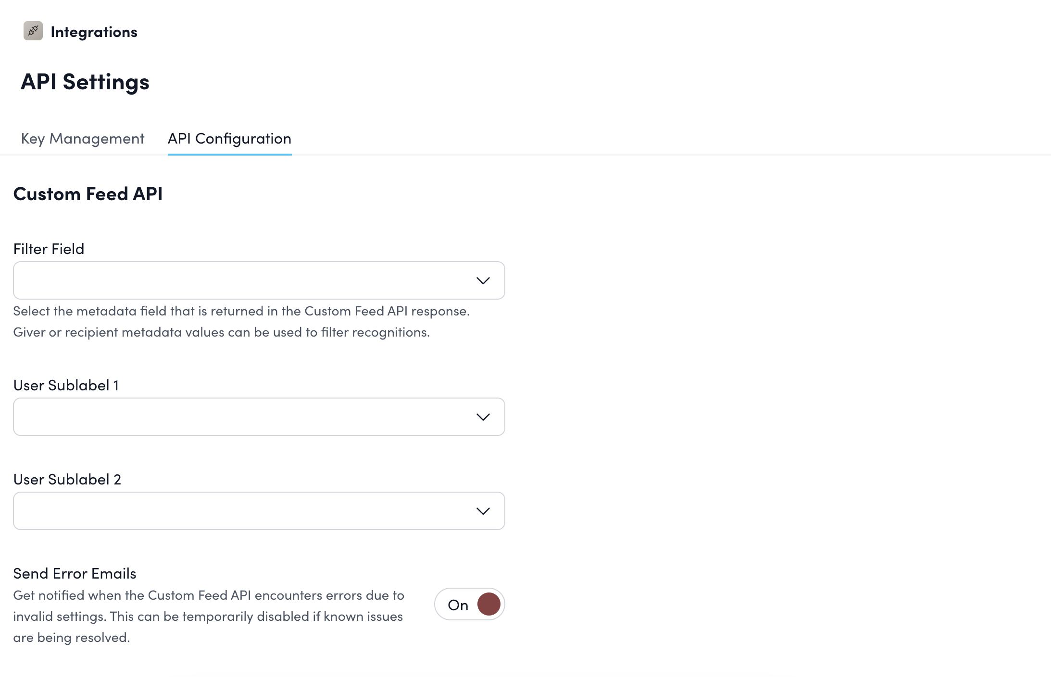Click the Send Error Emails label
Screen dimensions: 1051x677
[75, 574]
